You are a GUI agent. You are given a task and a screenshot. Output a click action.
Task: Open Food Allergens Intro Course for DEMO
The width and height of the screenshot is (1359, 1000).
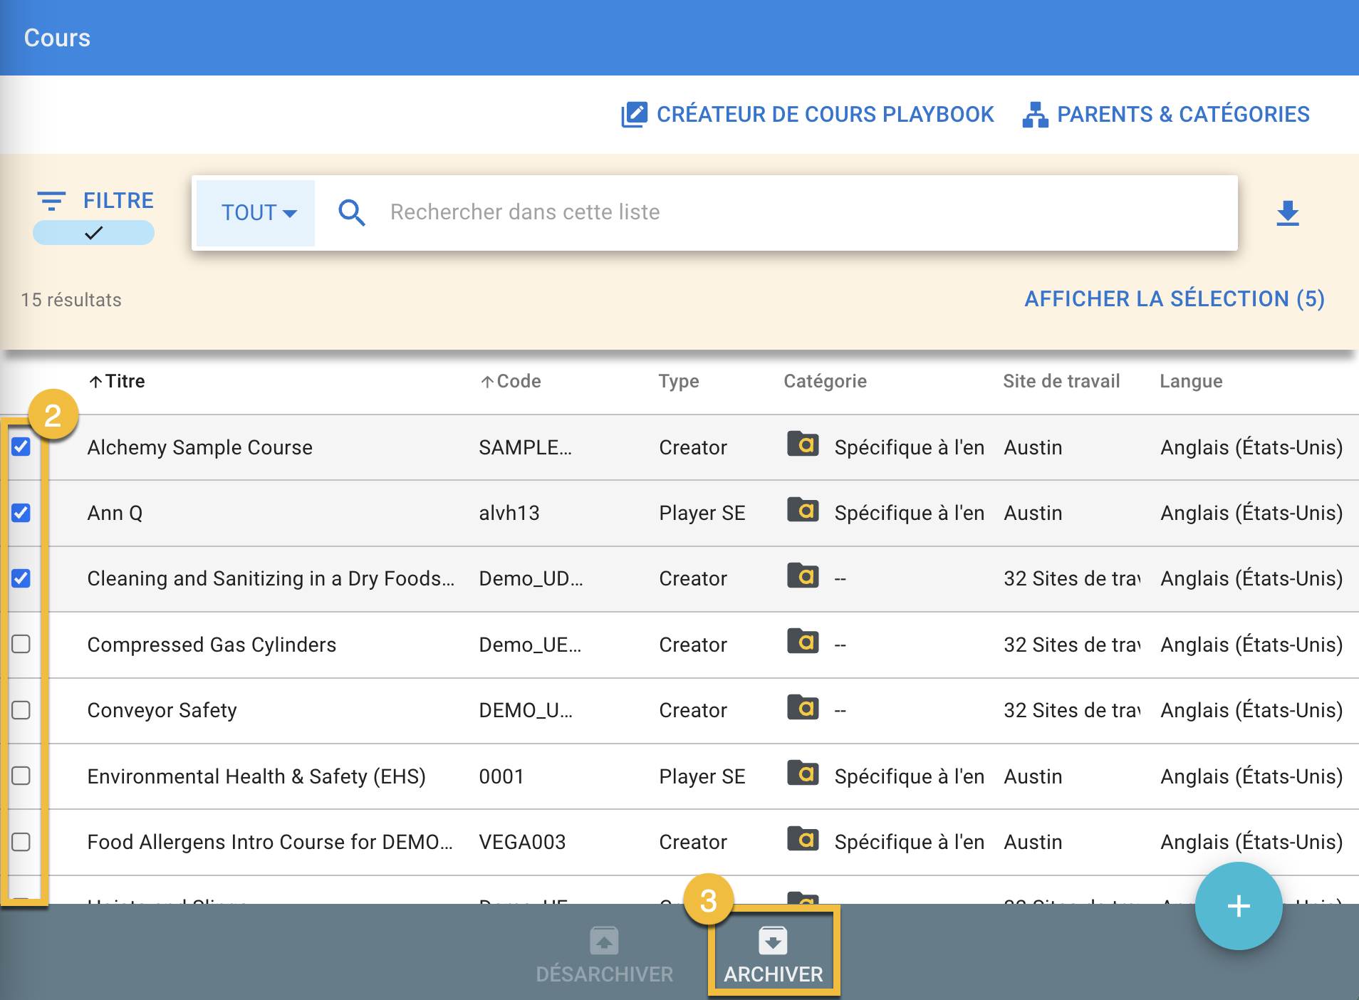tap(270, 842)
